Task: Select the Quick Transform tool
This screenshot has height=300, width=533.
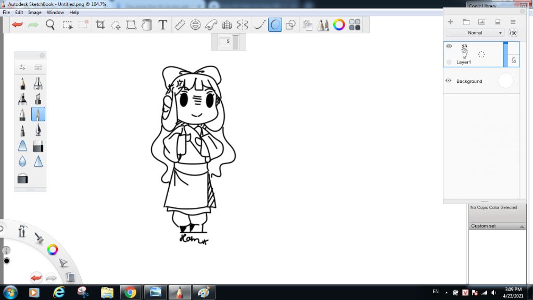Action: click(116, 25)
